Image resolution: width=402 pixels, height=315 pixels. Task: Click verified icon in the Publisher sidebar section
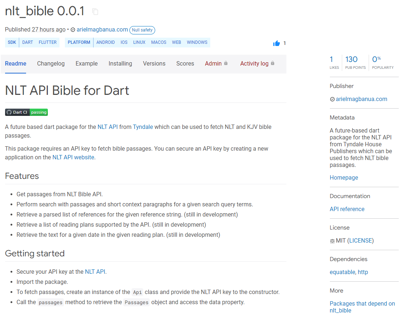tap(332, 99)
